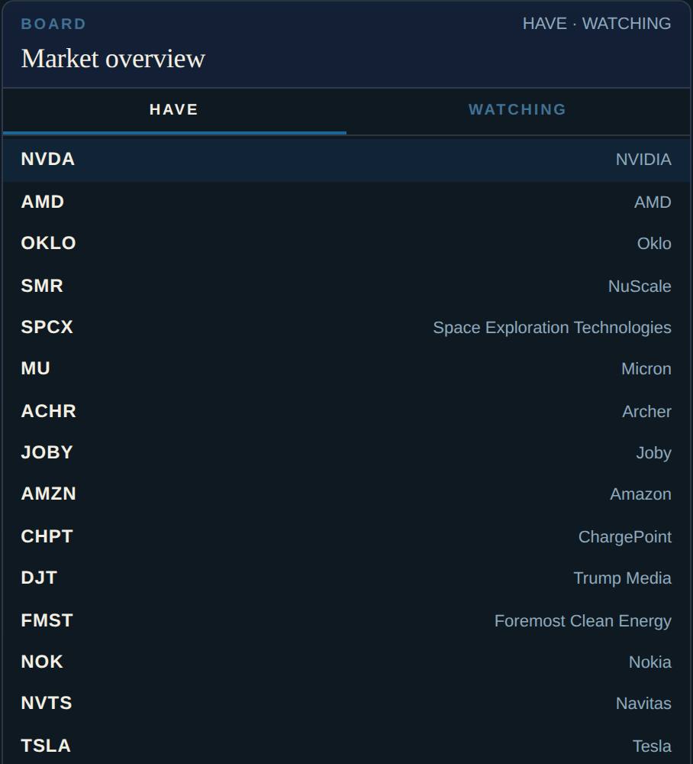Select the TSLA ticker row
Viewport: 693px width, 764px height.
pyautogui.click(x=346, y=746)
